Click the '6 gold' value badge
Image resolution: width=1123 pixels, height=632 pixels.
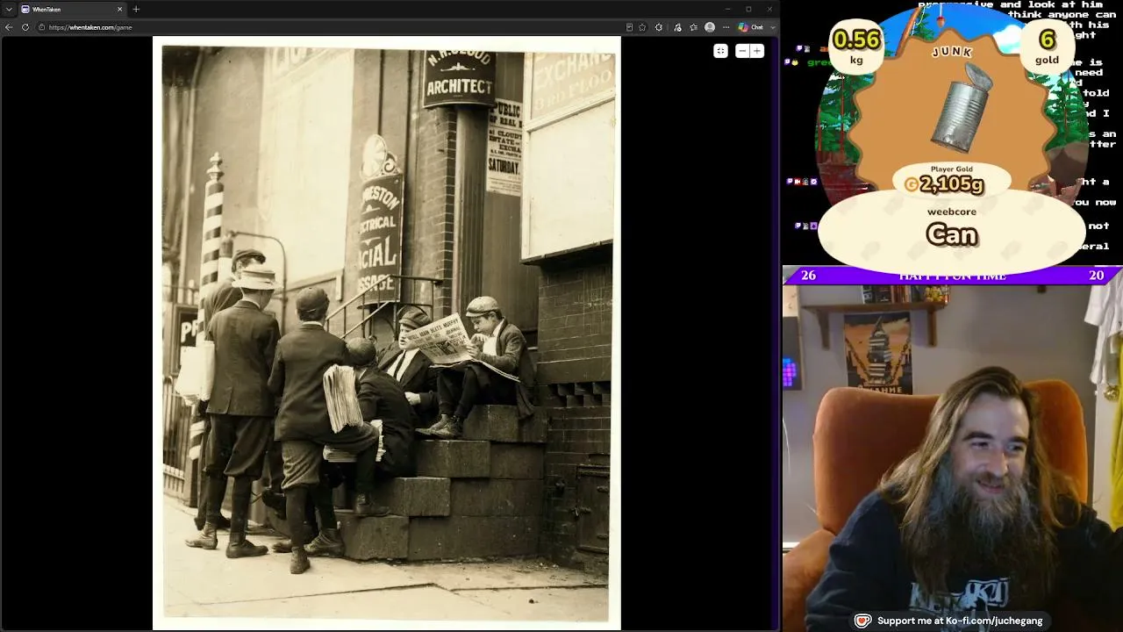(1047, 46)
